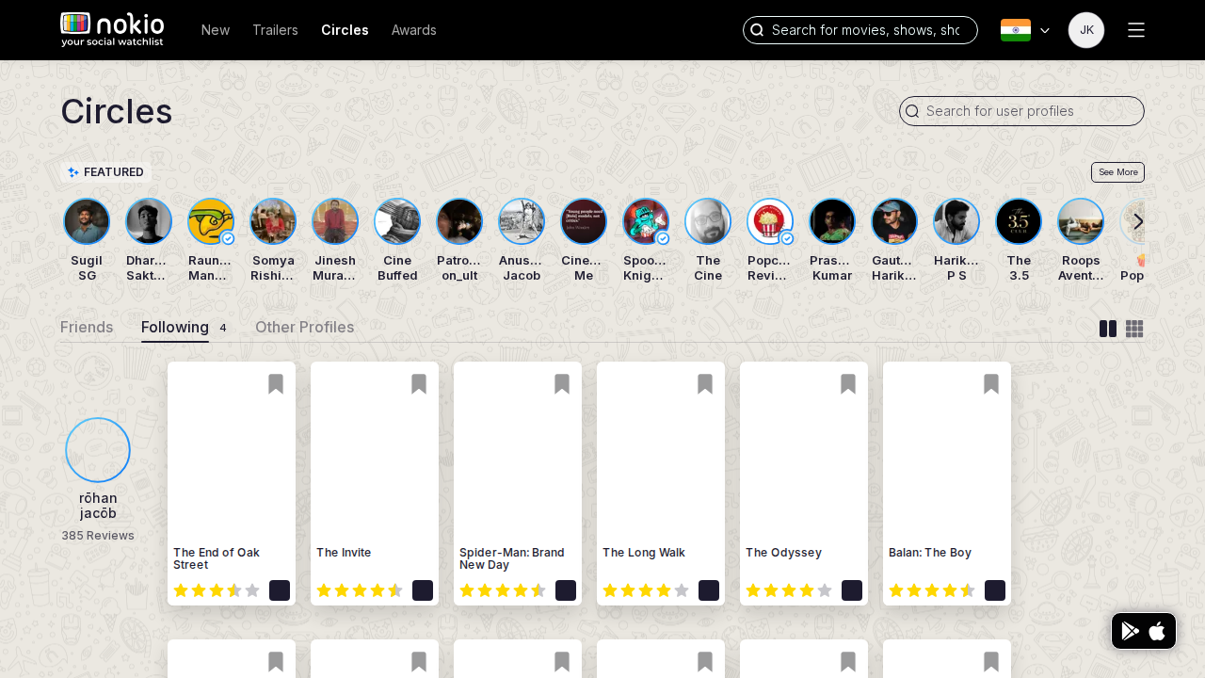Image resolution: width=1205 pixels, height=678 pixels.
Task: Click rōhan jacōb's circular avatar
Action: (x=98, y=450)
